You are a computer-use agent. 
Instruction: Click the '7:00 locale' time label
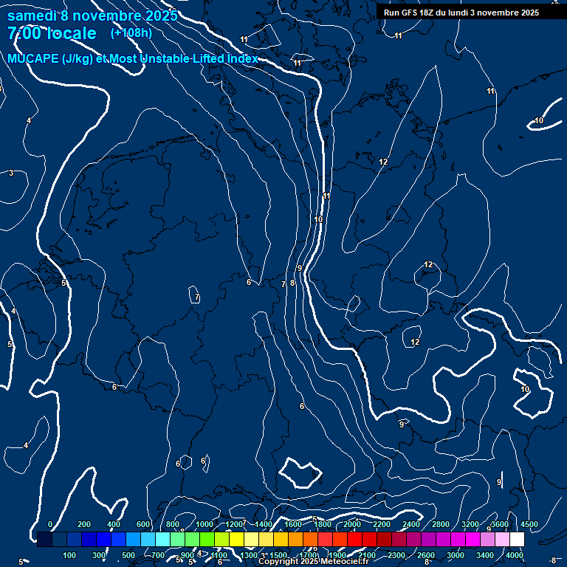tap(52, 33)
